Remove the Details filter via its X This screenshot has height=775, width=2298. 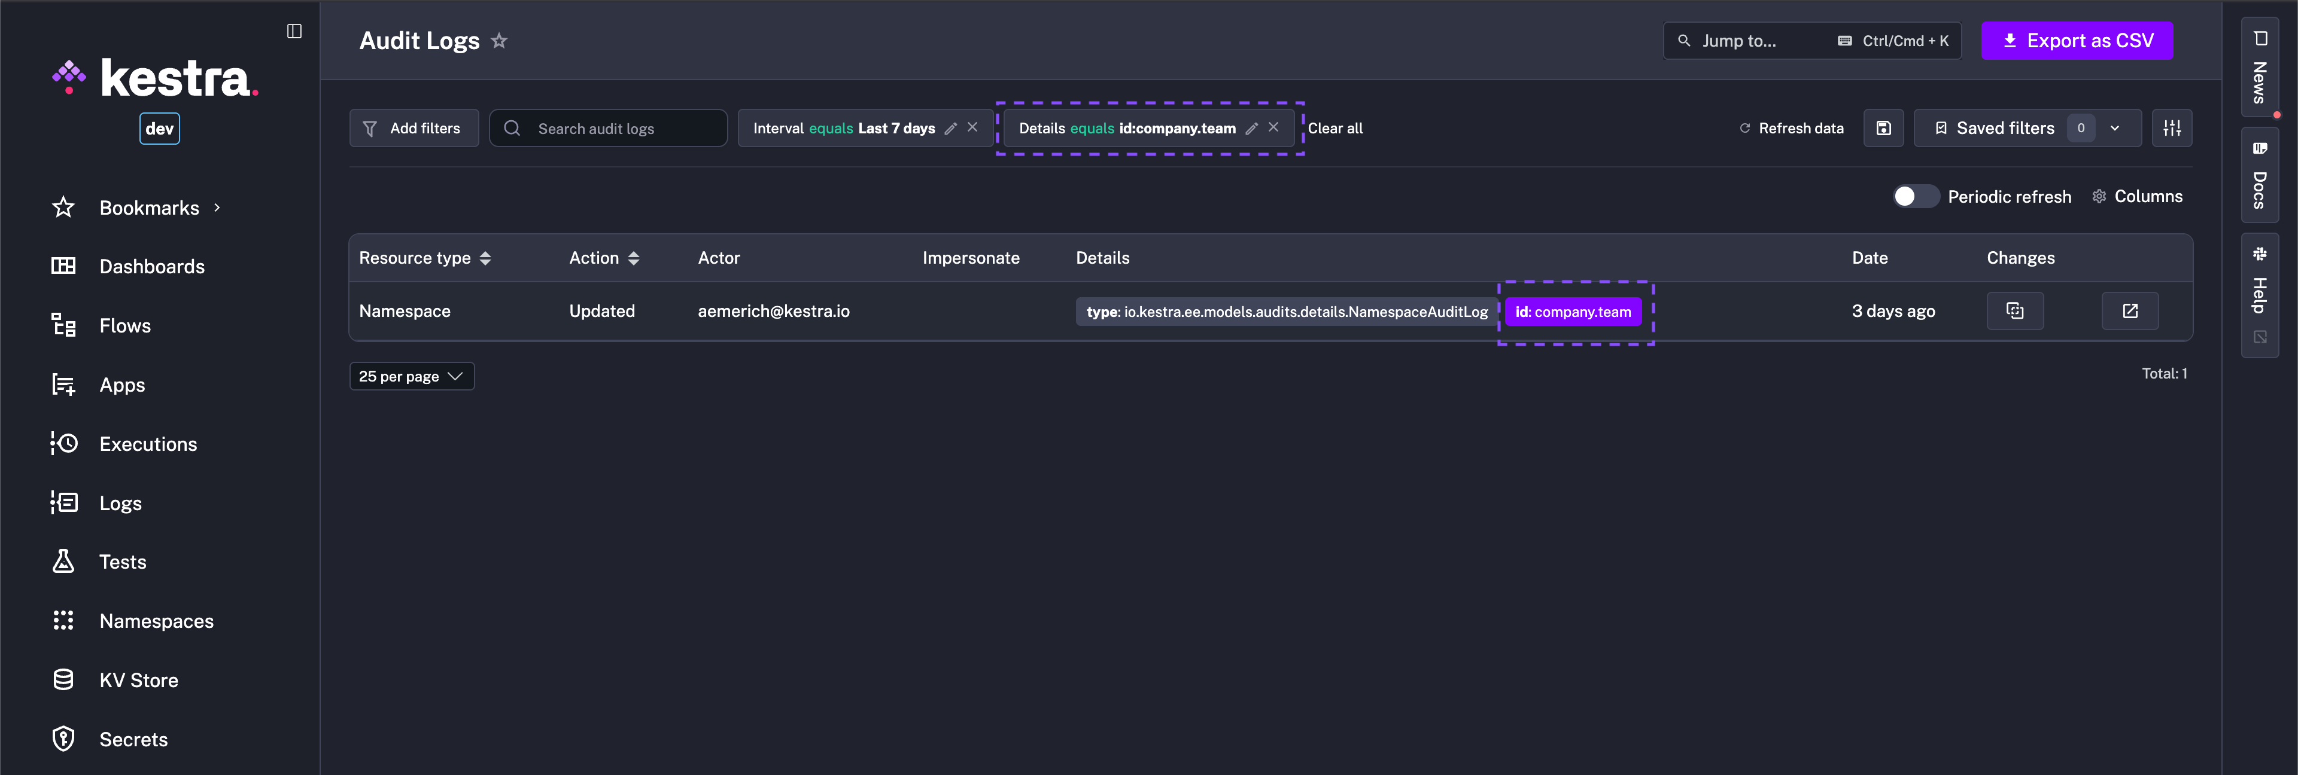(x=1273, y=127)
